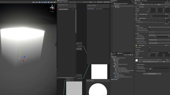Collapse the Assets folder tree
The image size is (170, 95).
click(x=111, y=57)
